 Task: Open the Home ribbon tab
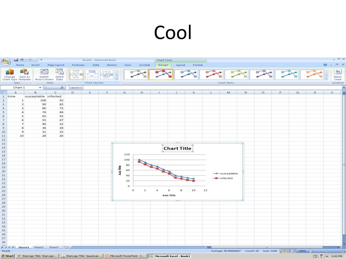[20, 65]
